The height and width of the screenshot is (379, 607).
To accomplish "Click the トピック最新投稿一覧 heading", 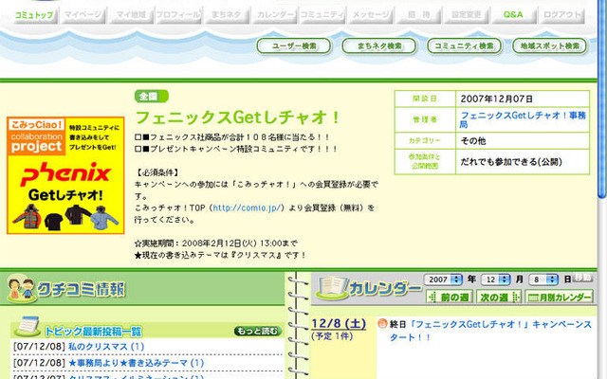I will tap(93, 332).
